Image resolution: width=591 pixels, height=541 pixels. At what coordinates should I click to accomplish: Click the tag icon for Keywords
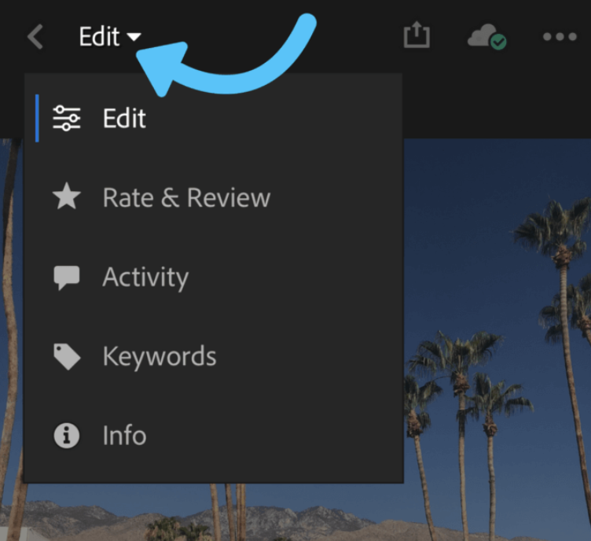pos(66,356)
